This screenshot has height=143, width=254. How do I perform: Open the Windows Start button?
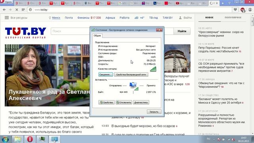(x=5, y=139)
